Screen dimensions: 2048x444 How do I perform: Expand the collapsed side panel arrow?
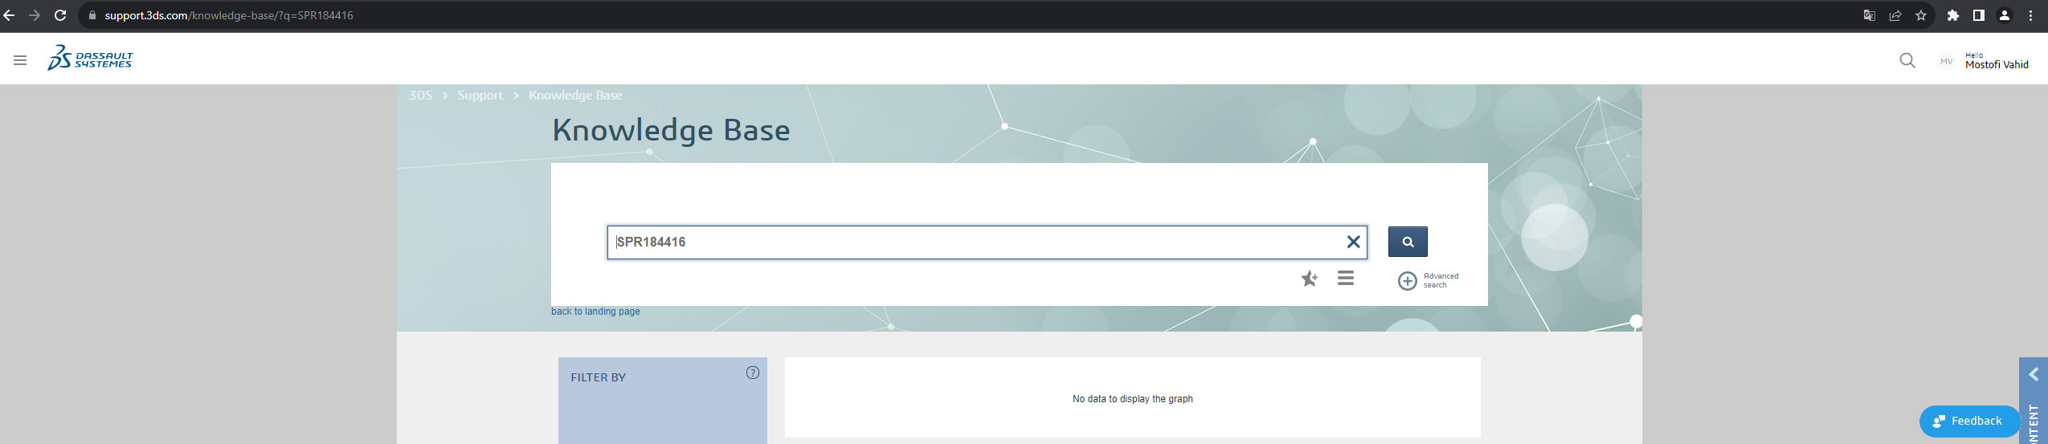point(2033,374)
